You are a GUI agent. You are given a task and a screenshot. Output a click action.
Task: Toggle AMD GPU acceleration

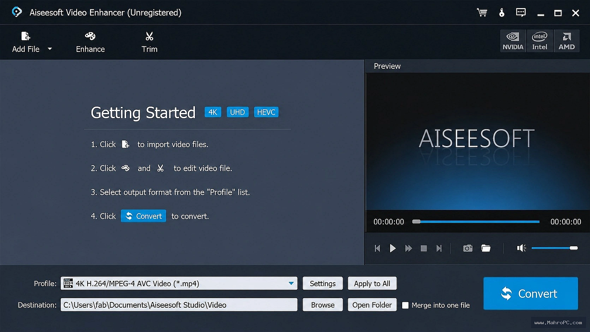pos(567,41)
